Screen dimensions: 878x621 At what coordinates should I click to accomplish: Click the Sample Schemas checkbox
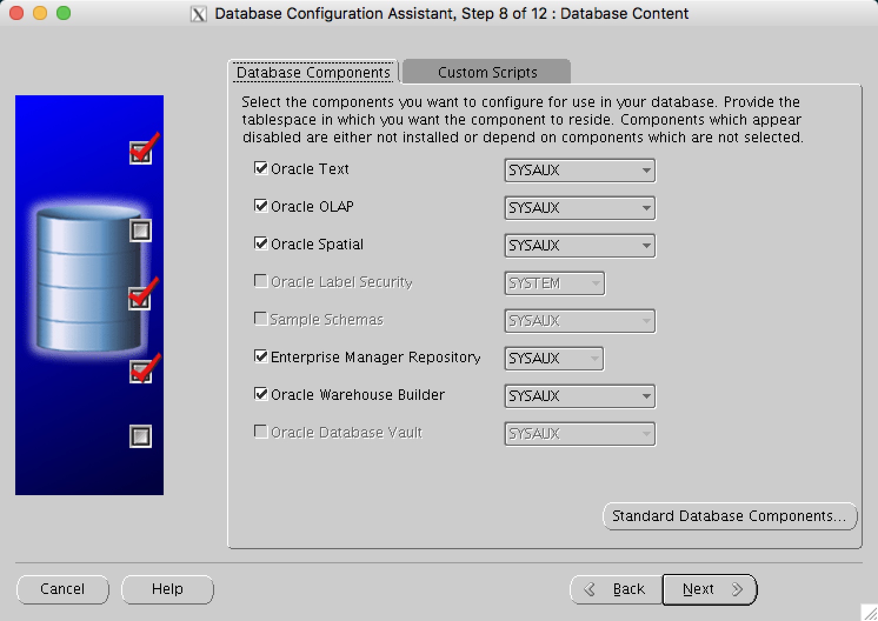pyautogui.click(x=261, y=319)
